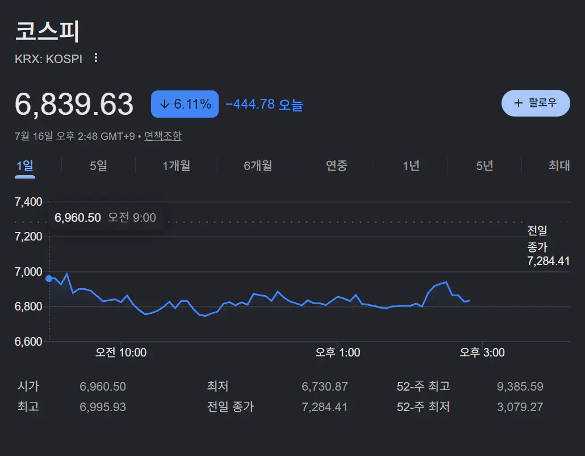Click the 6,800 y-axis label
The height and width of the screenshot is (456, 585).
pyautogui.click(x=28, y=306)
